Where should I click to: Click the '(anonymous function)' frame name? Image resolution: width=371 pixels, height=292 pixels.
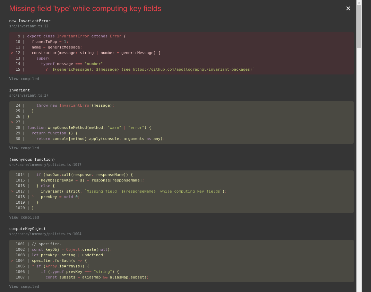point(32,160)
